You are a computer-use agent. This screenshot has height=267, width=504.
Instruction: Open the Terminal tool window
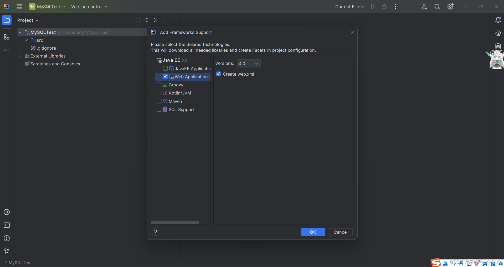coord(7,225)
